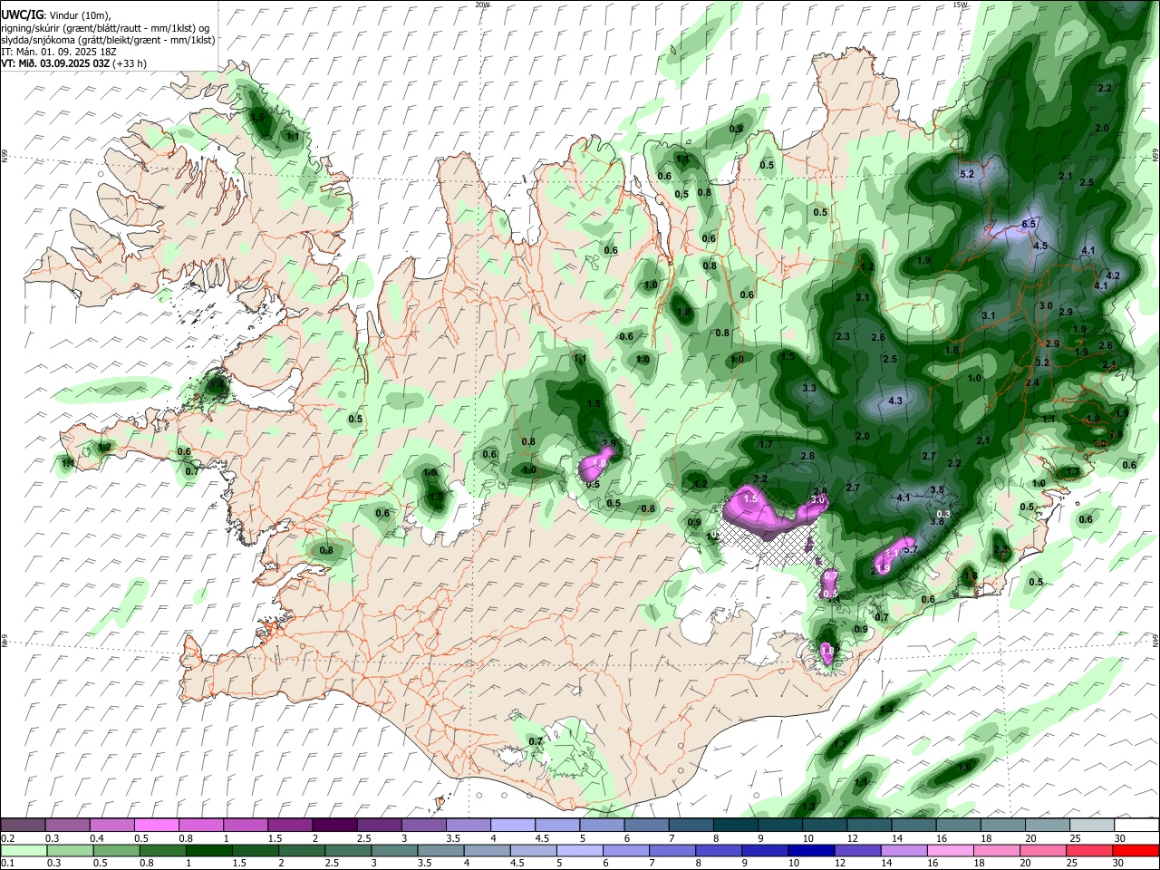This screenshot has height=870, width=1160.
Task: Click the map title 'UWC/IG: Vindur (10m)'
Action: pyautogui.click(x=55, y=15)
